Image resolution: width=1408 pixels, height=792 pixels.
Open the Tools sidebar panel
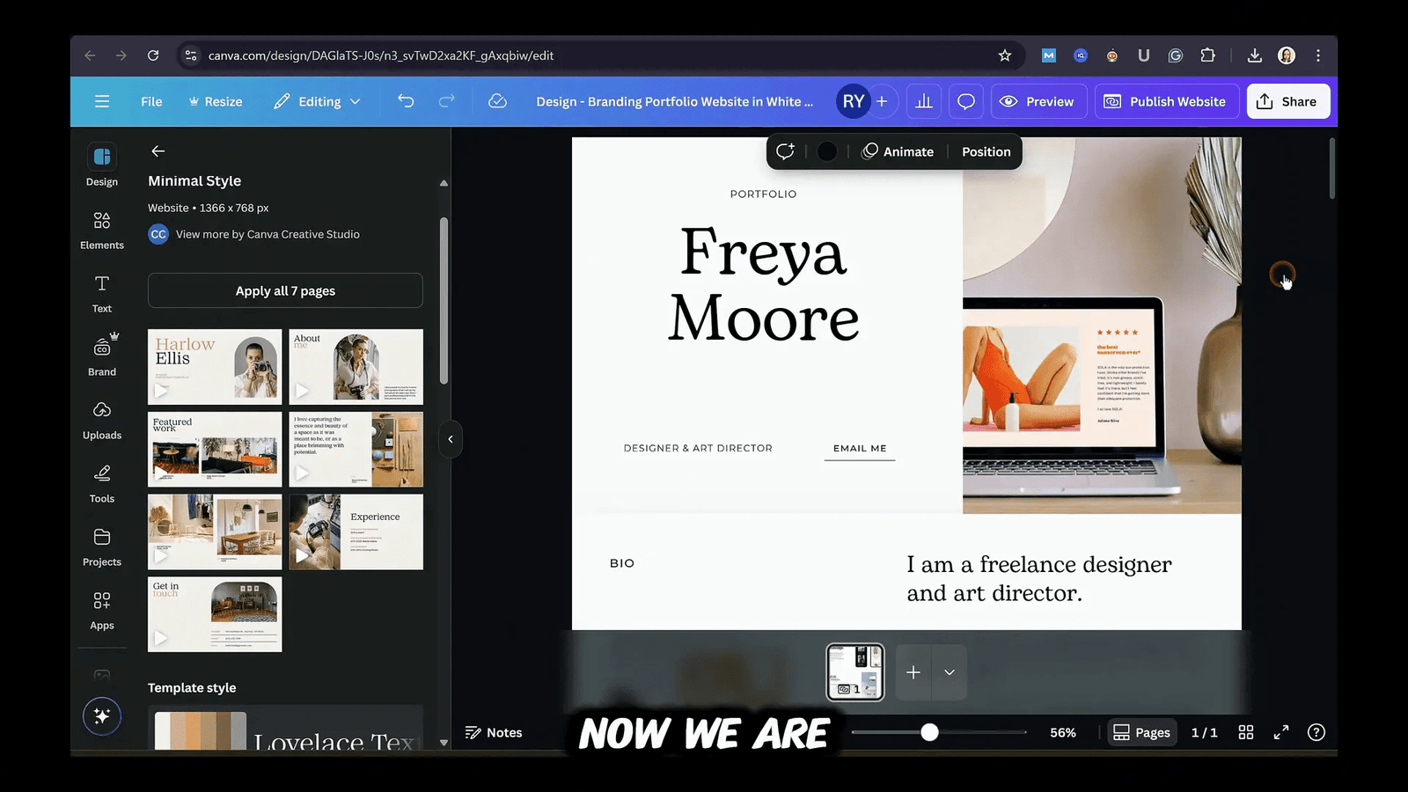[x=102, y=483]
